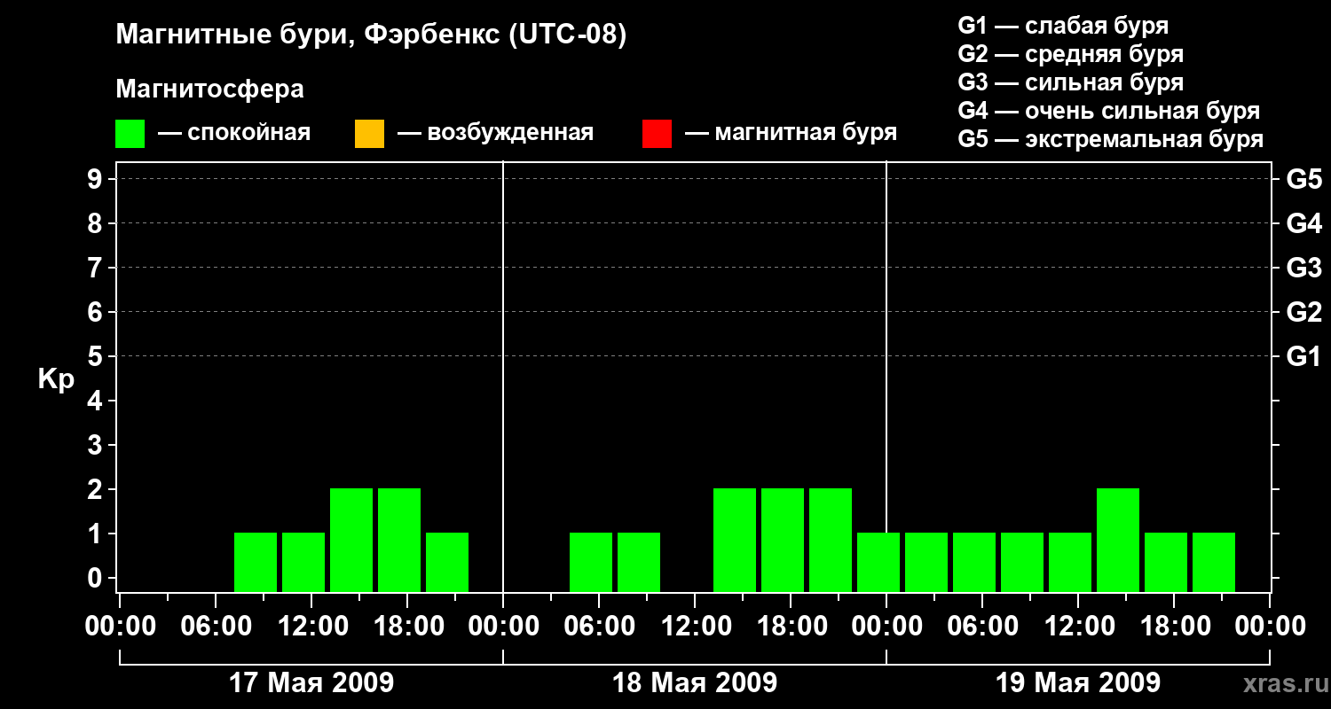Click the «— спокойная» legend label
This screenshot has width=1331, height=709.
coord(234,133)
